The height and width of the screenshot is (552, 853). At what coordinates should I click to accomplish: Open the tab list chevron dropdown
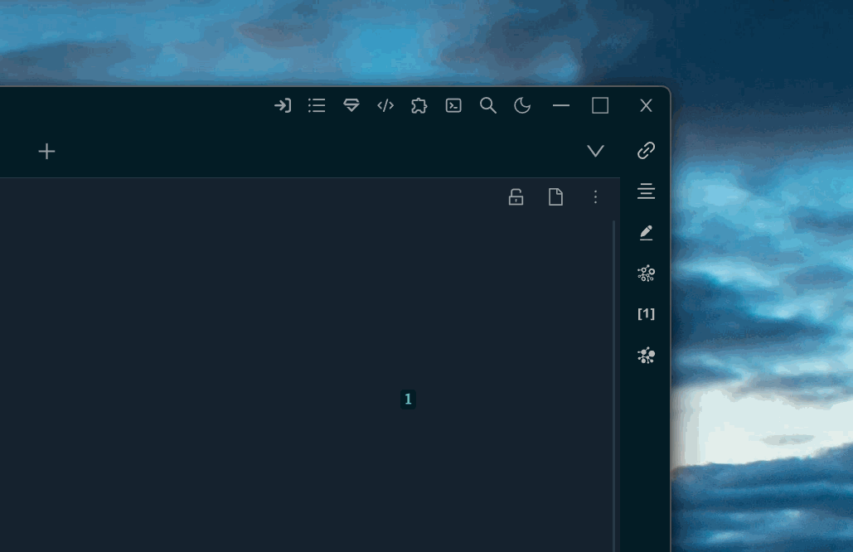pos(595,151)
